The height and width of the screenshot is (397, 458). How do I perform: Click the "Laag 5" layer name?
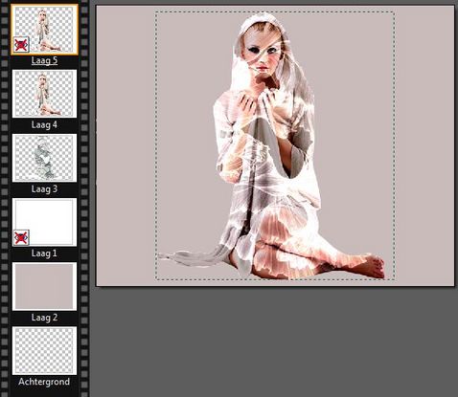pos(44,60)
